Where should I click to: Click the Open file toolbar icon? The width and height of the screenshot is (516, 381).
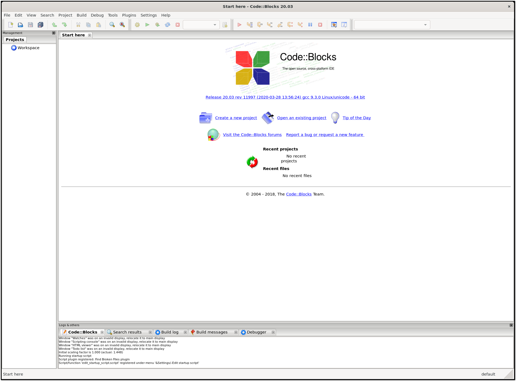[x=20, y=25]
